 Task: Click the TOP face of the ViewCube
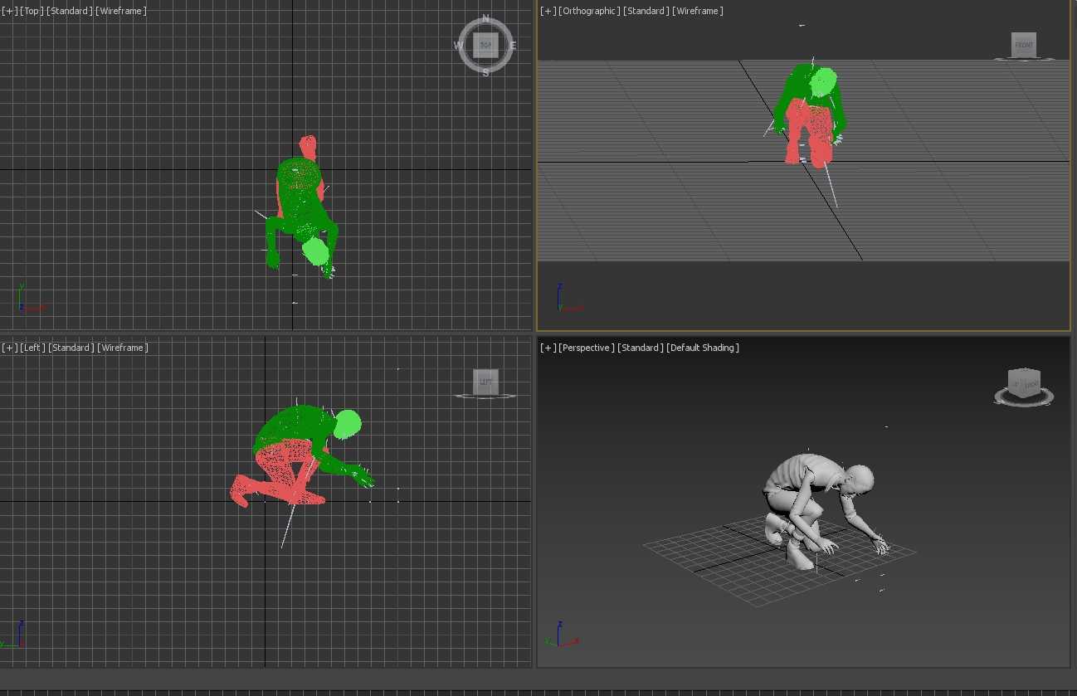pos(485,46)
